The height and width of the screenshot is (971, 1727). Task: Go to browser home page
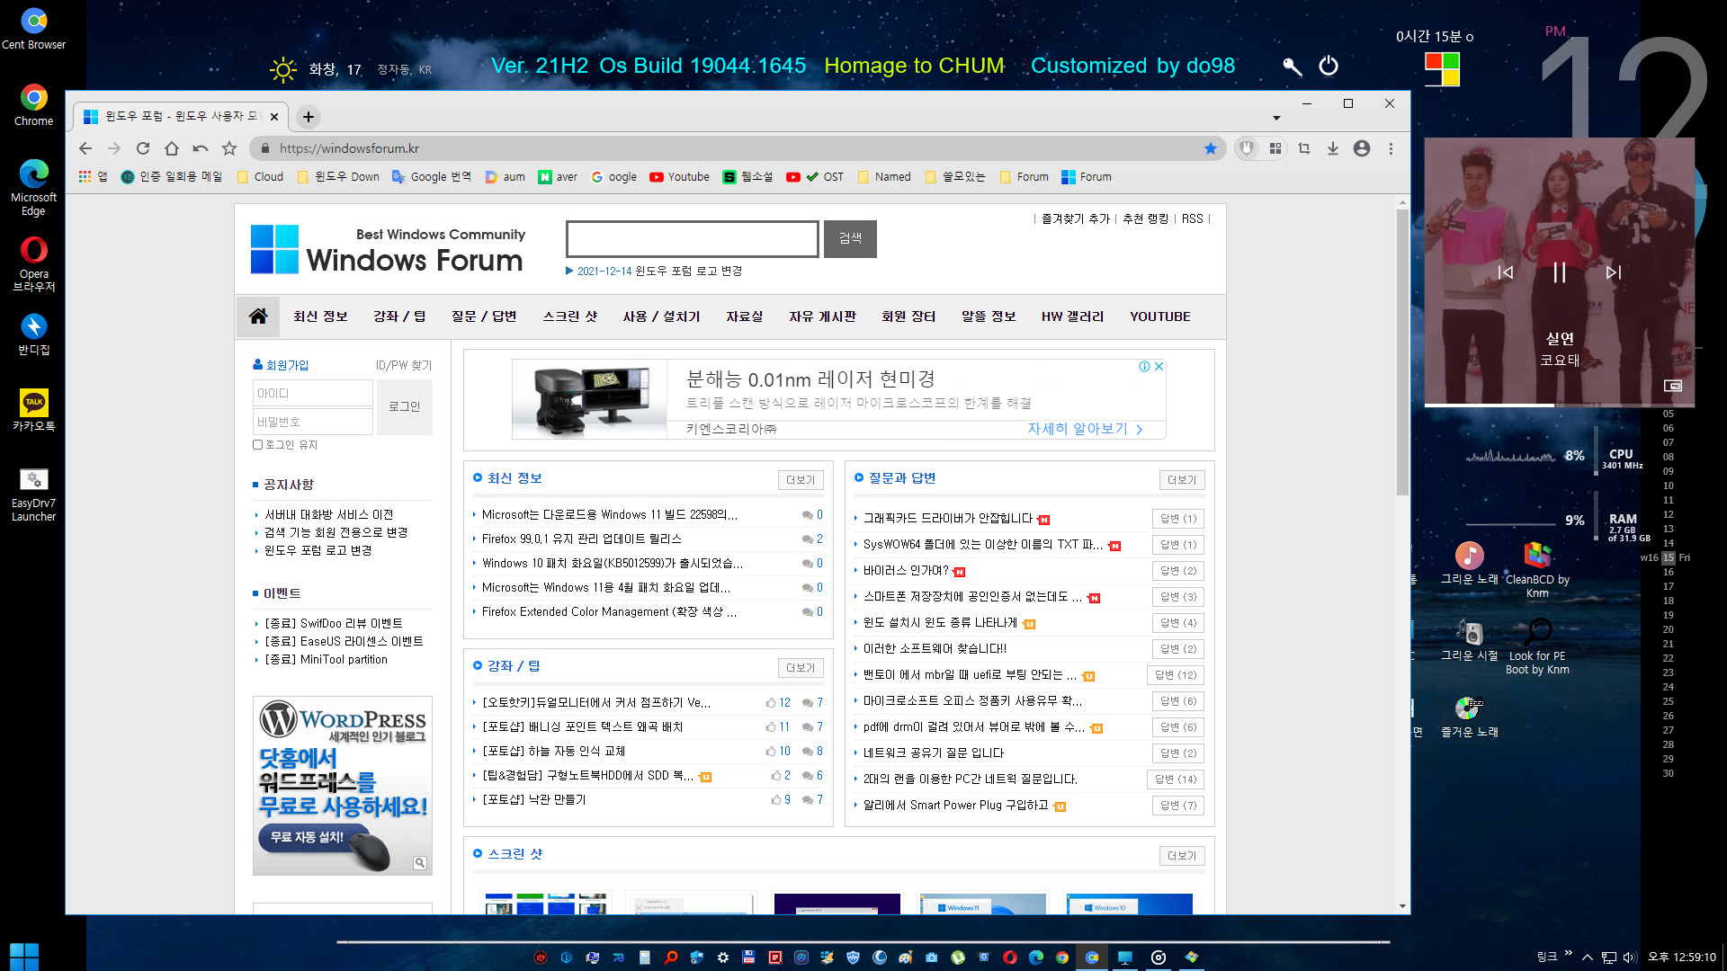tap(172, 148)
